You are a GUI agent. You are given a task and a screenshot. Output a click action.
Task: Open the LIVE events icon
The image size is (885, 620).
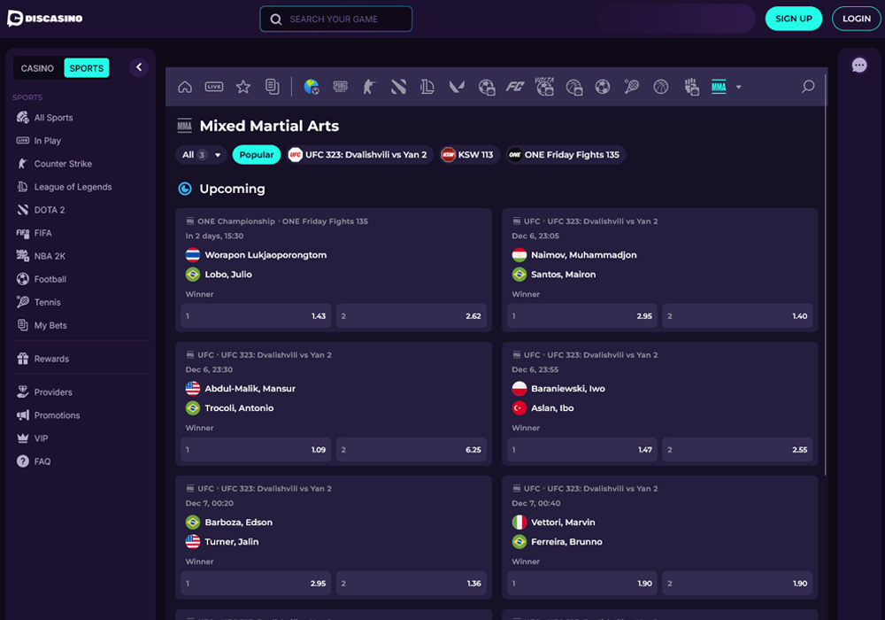(x=214, y=87)
